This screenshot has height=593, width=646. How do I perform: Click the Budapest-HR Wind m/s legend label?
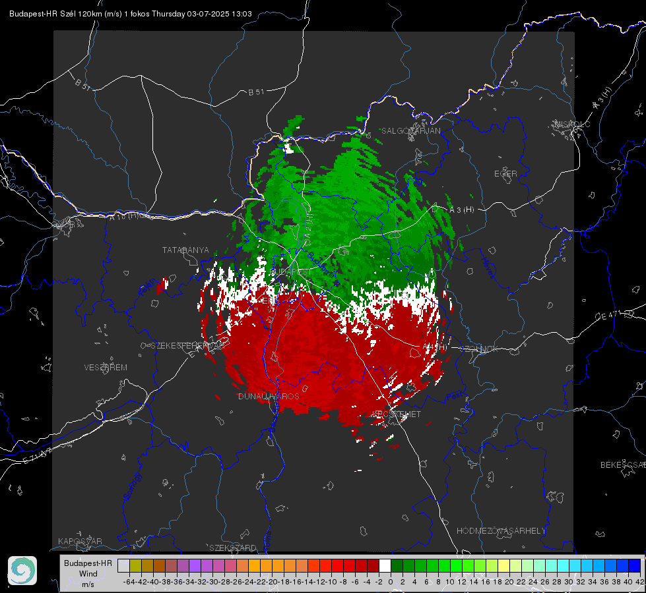coord(88,574)
